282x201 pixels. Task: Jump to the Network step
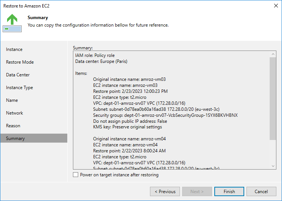pos(15,113)
